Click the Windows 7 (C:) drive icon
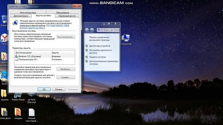Viewport: 223px width, 125px height. tap(16, 56)
